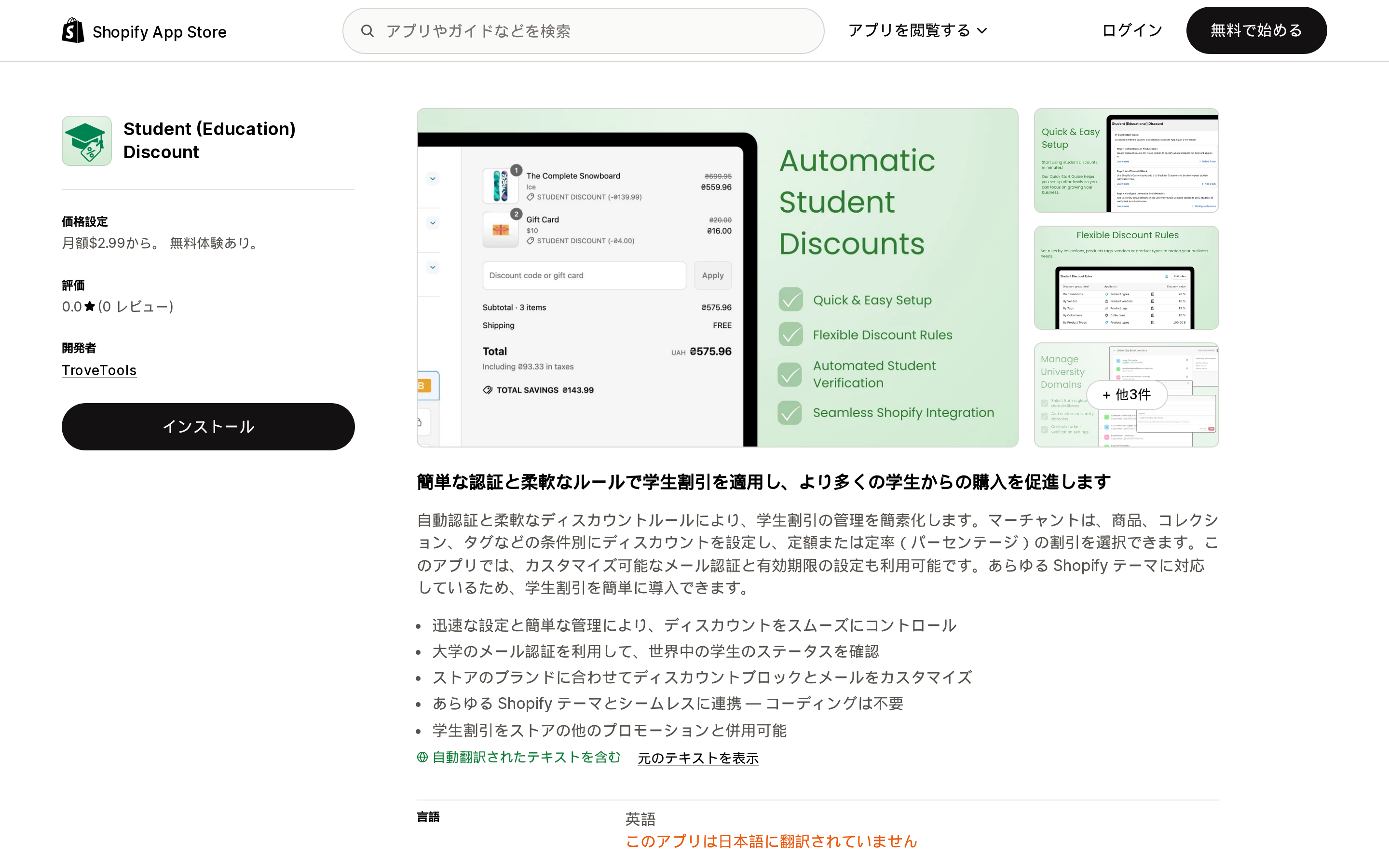Screen dimensions: 1389x868
Task: Open the アプリを閲覧する dropdown menu
Action: pyautogui.click(x=917, y=30)
